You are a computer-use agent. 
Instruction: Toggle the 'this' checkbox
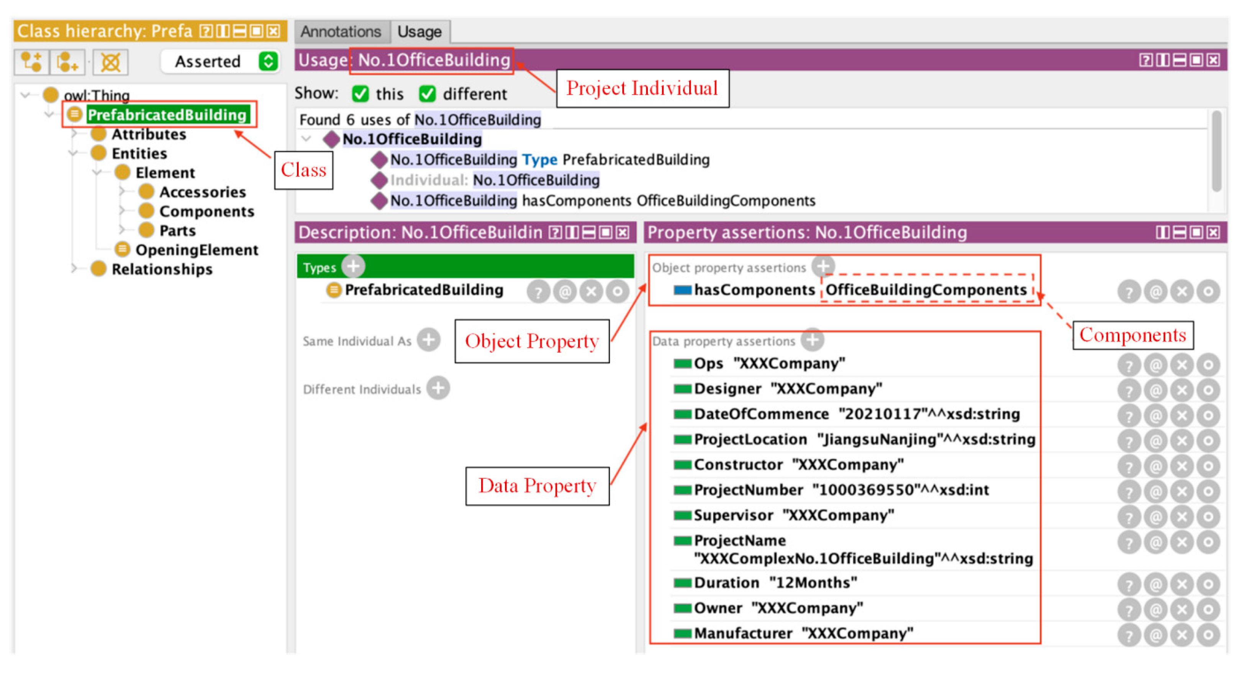[360, 94]
